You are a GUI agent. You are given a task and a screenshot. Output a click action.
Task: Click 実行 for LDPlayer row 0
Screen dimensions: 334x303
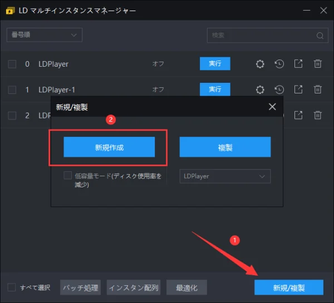pos(215,63)
